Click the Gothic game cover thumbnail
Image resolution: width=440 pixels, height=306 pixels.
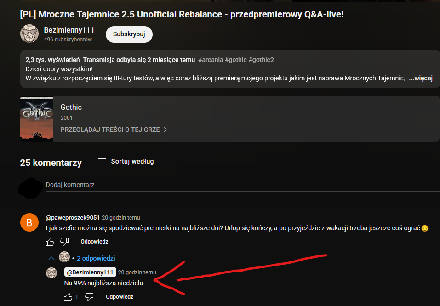pyautogui.click(x=37, y=118)
